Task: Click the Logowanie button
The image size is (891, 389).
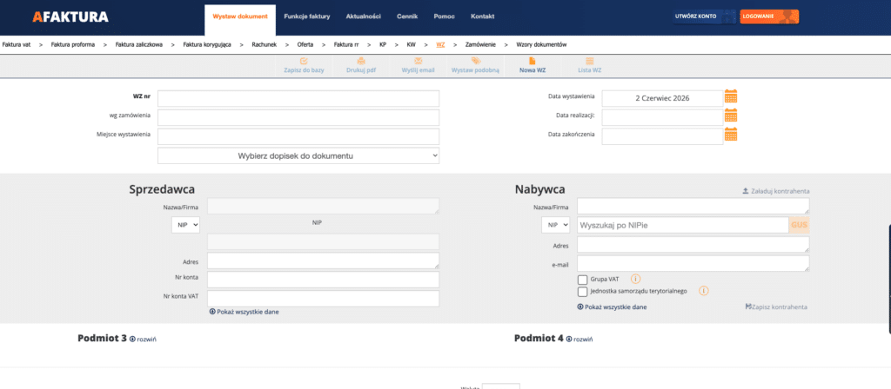Action: [769, 16]
